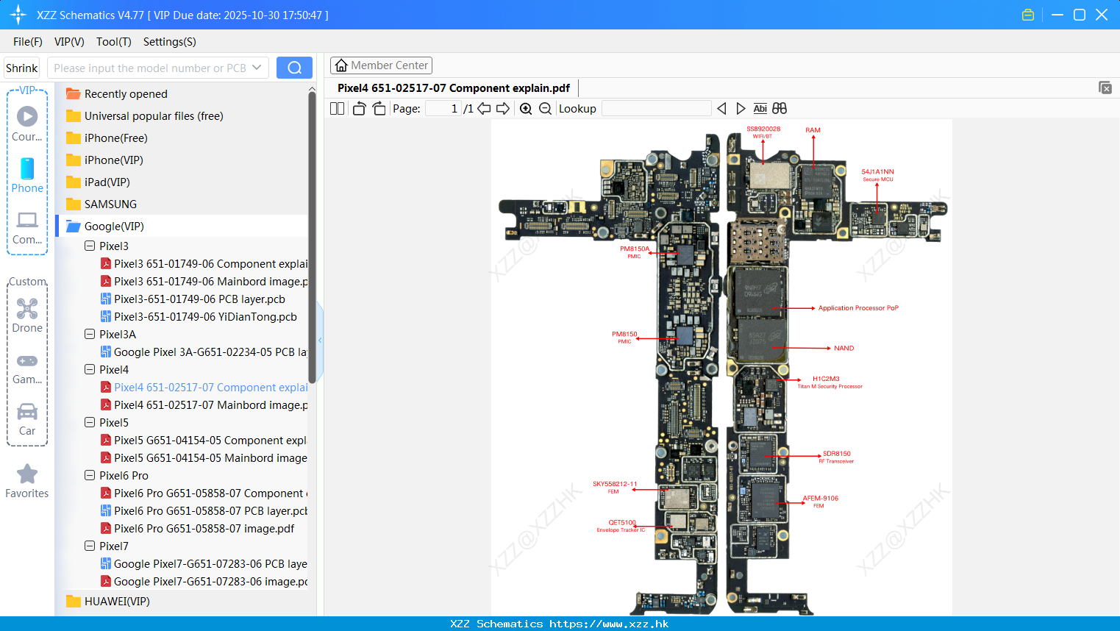Click the binoculars search icon
This screenshot has height=631, width=1120.
pyautogui.click(x=780, y=109)
